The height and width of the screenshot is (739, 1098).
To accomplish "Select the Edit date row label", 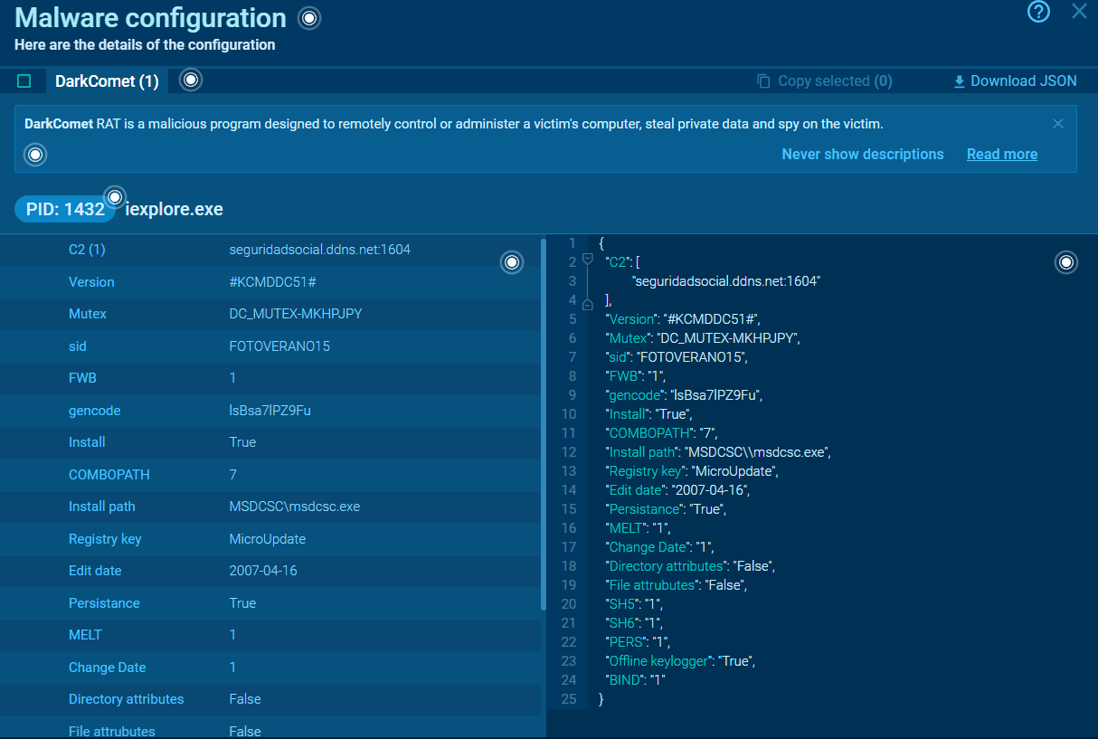I will pos(95,571).
